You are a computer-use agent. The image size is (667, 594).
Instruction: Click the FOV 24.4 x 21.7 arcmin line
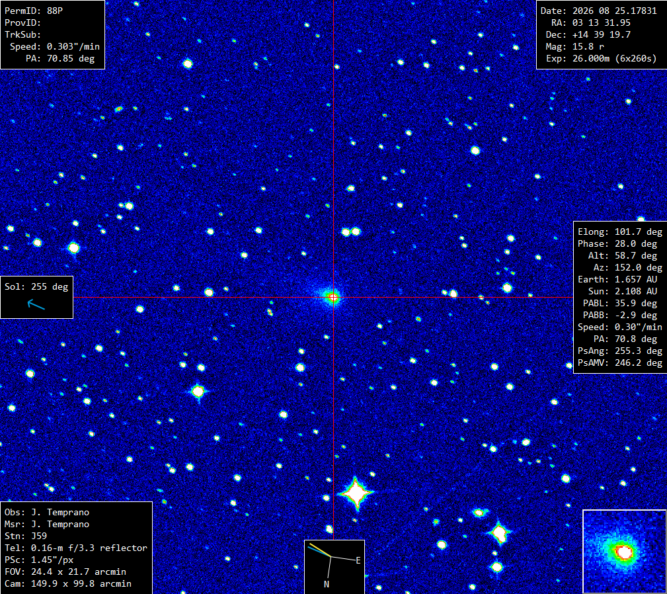(x=65, y=572)
